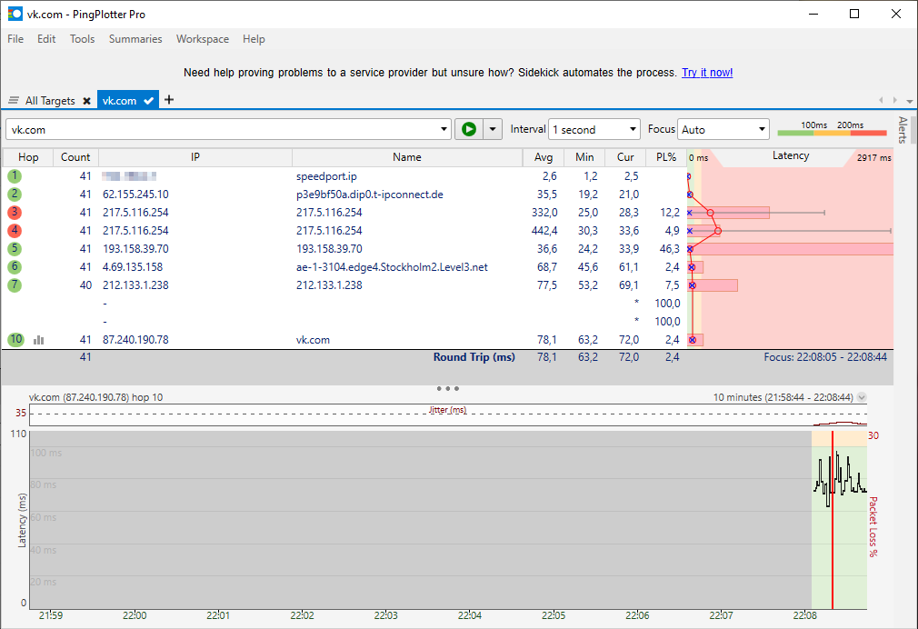Open the target address history dropdown

point(444,129)
